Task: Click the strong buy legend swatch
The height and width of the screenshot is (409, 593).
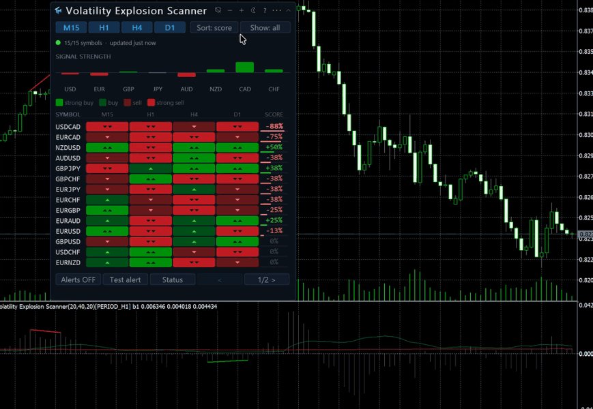Action: [59, 102]
